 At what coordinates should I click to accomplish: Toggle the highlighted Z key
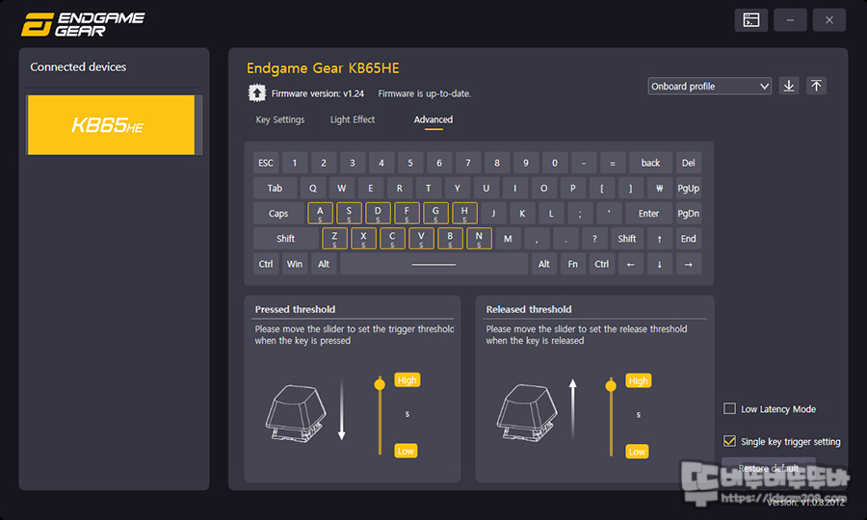(x=334, y=239)
